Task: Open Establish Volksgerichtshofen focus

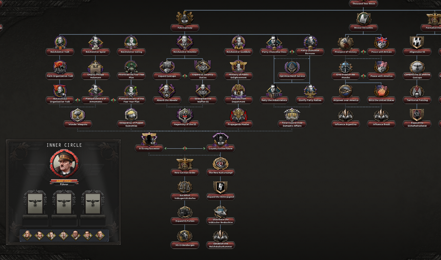Action: tap(185, 190)
